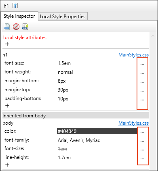Switch to Local Style Properties tab
Image resolution: width=158 pixels, height=171 pixels.
[x=63, y=17]
